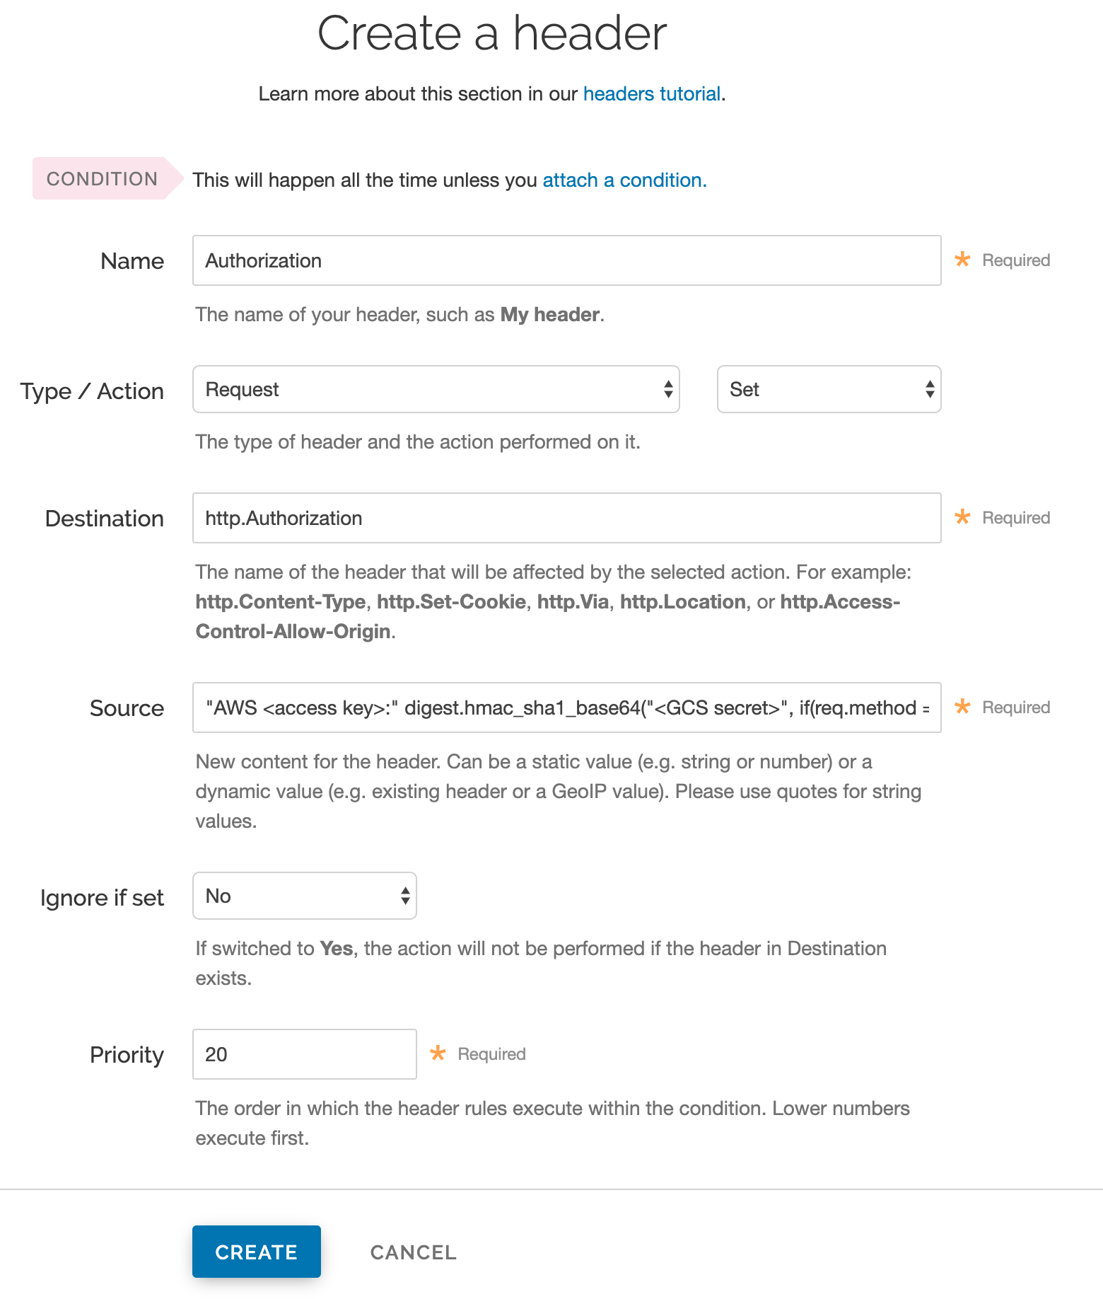Click inside the Name field showing Authorization

(x=566, y=260)
